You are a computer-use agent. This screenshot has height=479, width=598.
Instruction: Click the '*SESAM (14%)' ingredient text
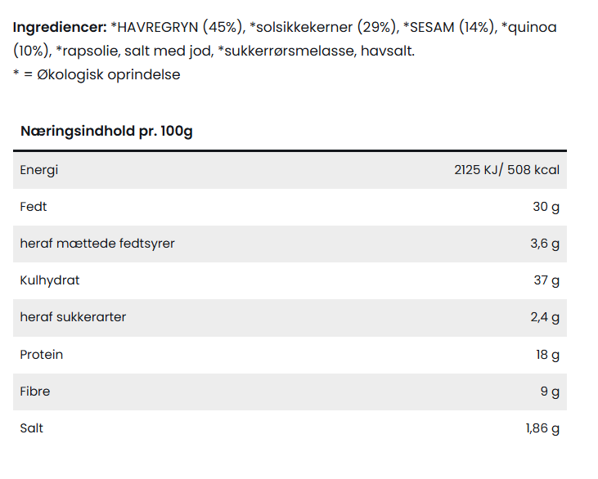point(449,28)
